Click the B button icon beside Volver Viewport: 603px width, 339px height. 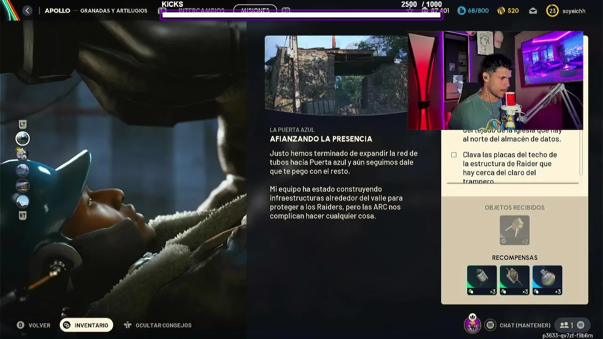pos(20,325)
